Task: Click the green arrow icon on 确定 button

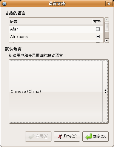Action: tap(88, 137)
